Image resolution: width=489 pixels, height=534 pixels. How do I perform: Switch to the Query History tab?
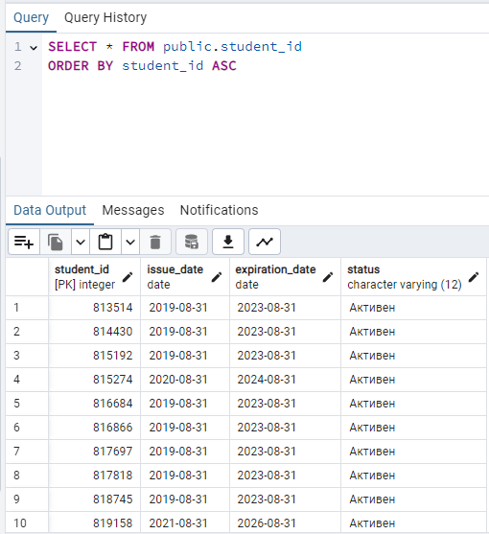click(105, 17)
